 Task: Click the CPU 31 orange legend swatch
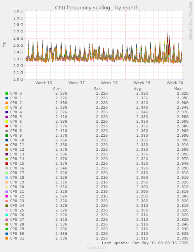7,238
